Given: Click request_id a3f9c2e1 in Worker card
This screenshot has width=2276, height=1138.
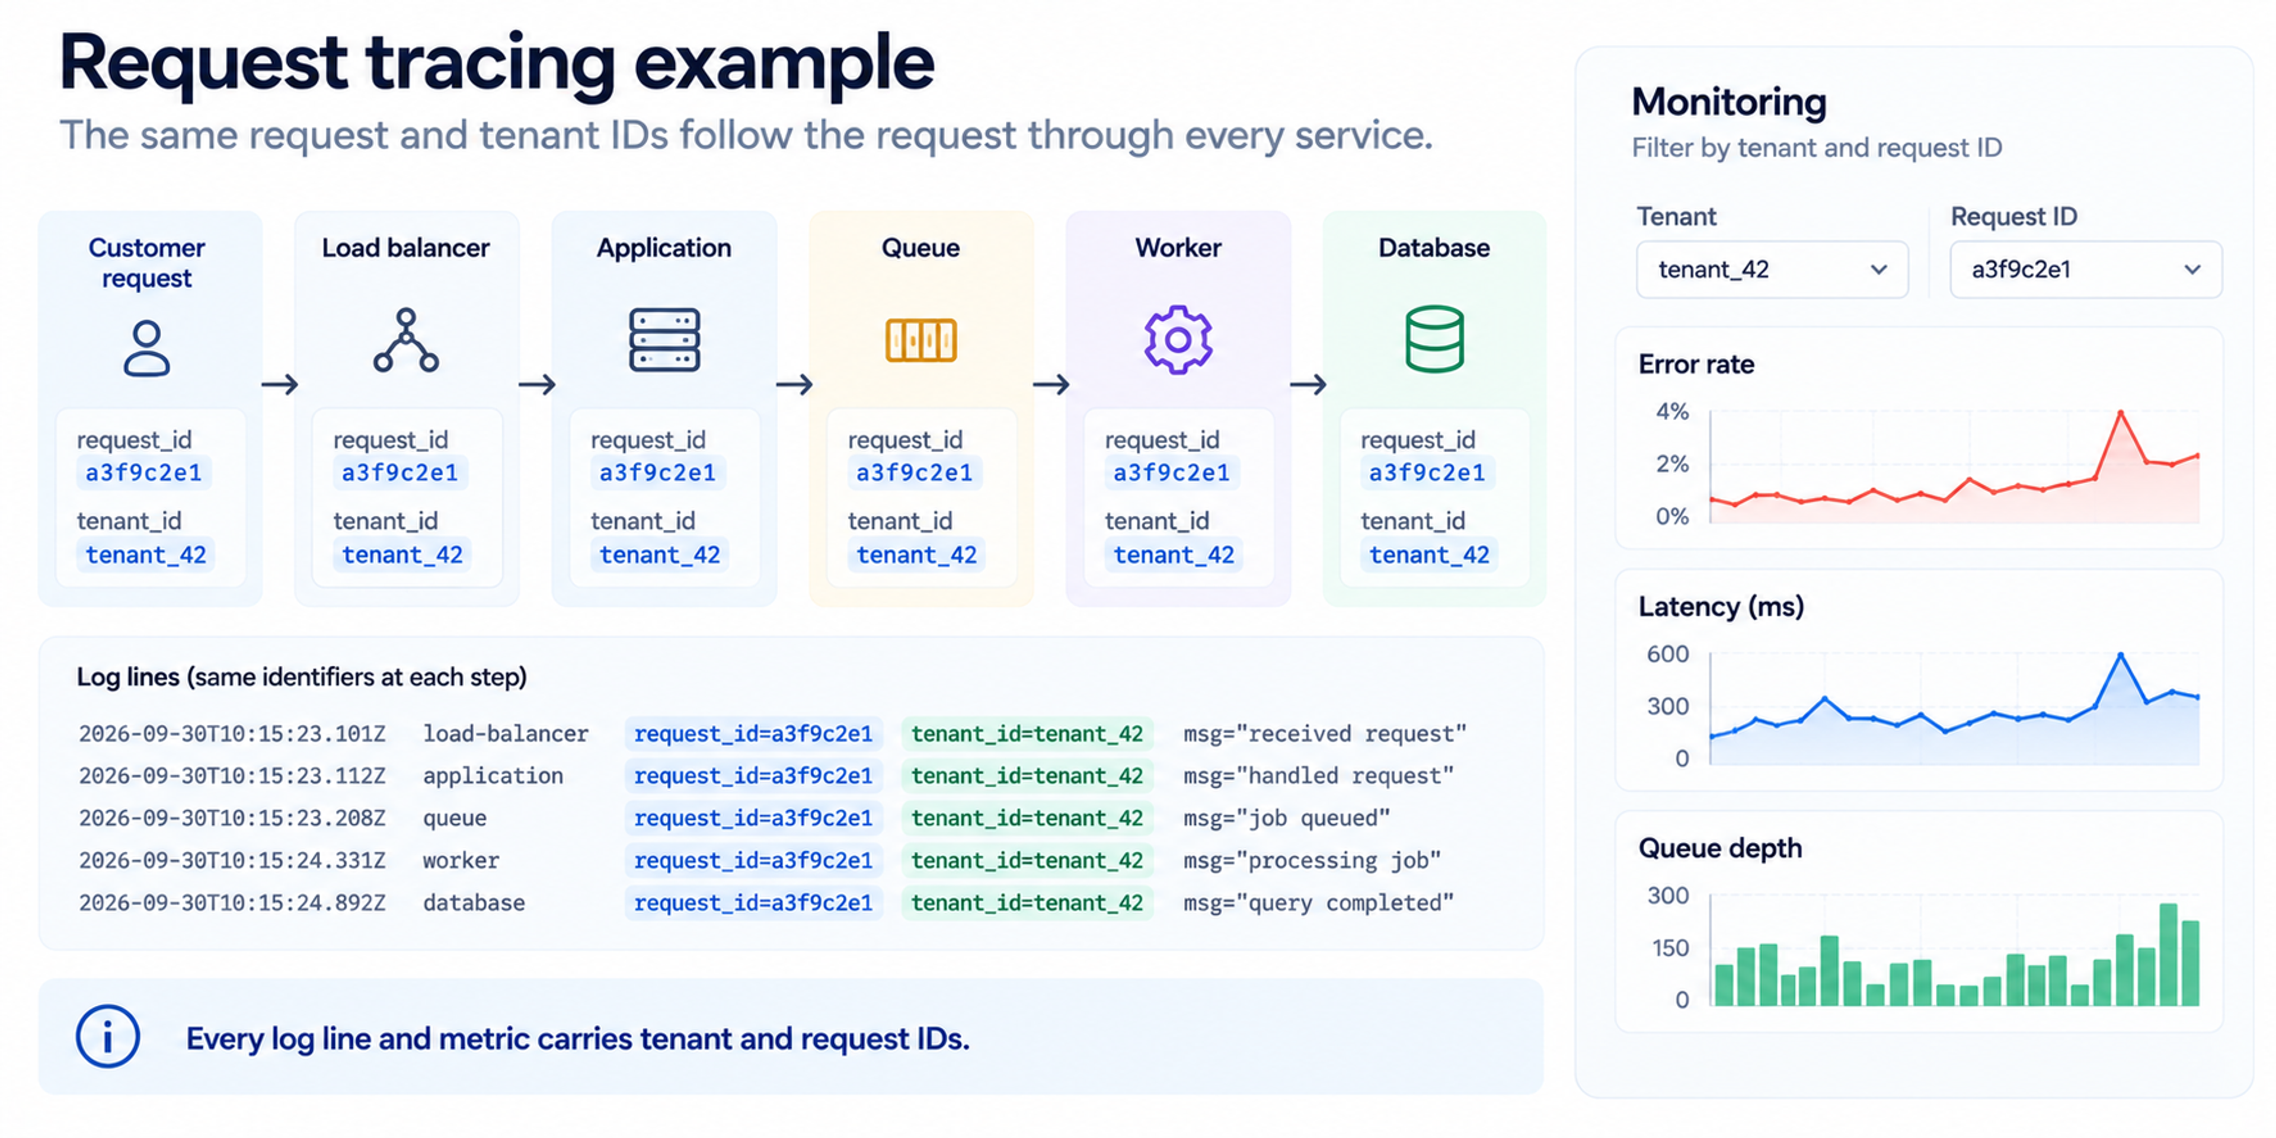Looking at the screenshot, I should pos(1172,473).
